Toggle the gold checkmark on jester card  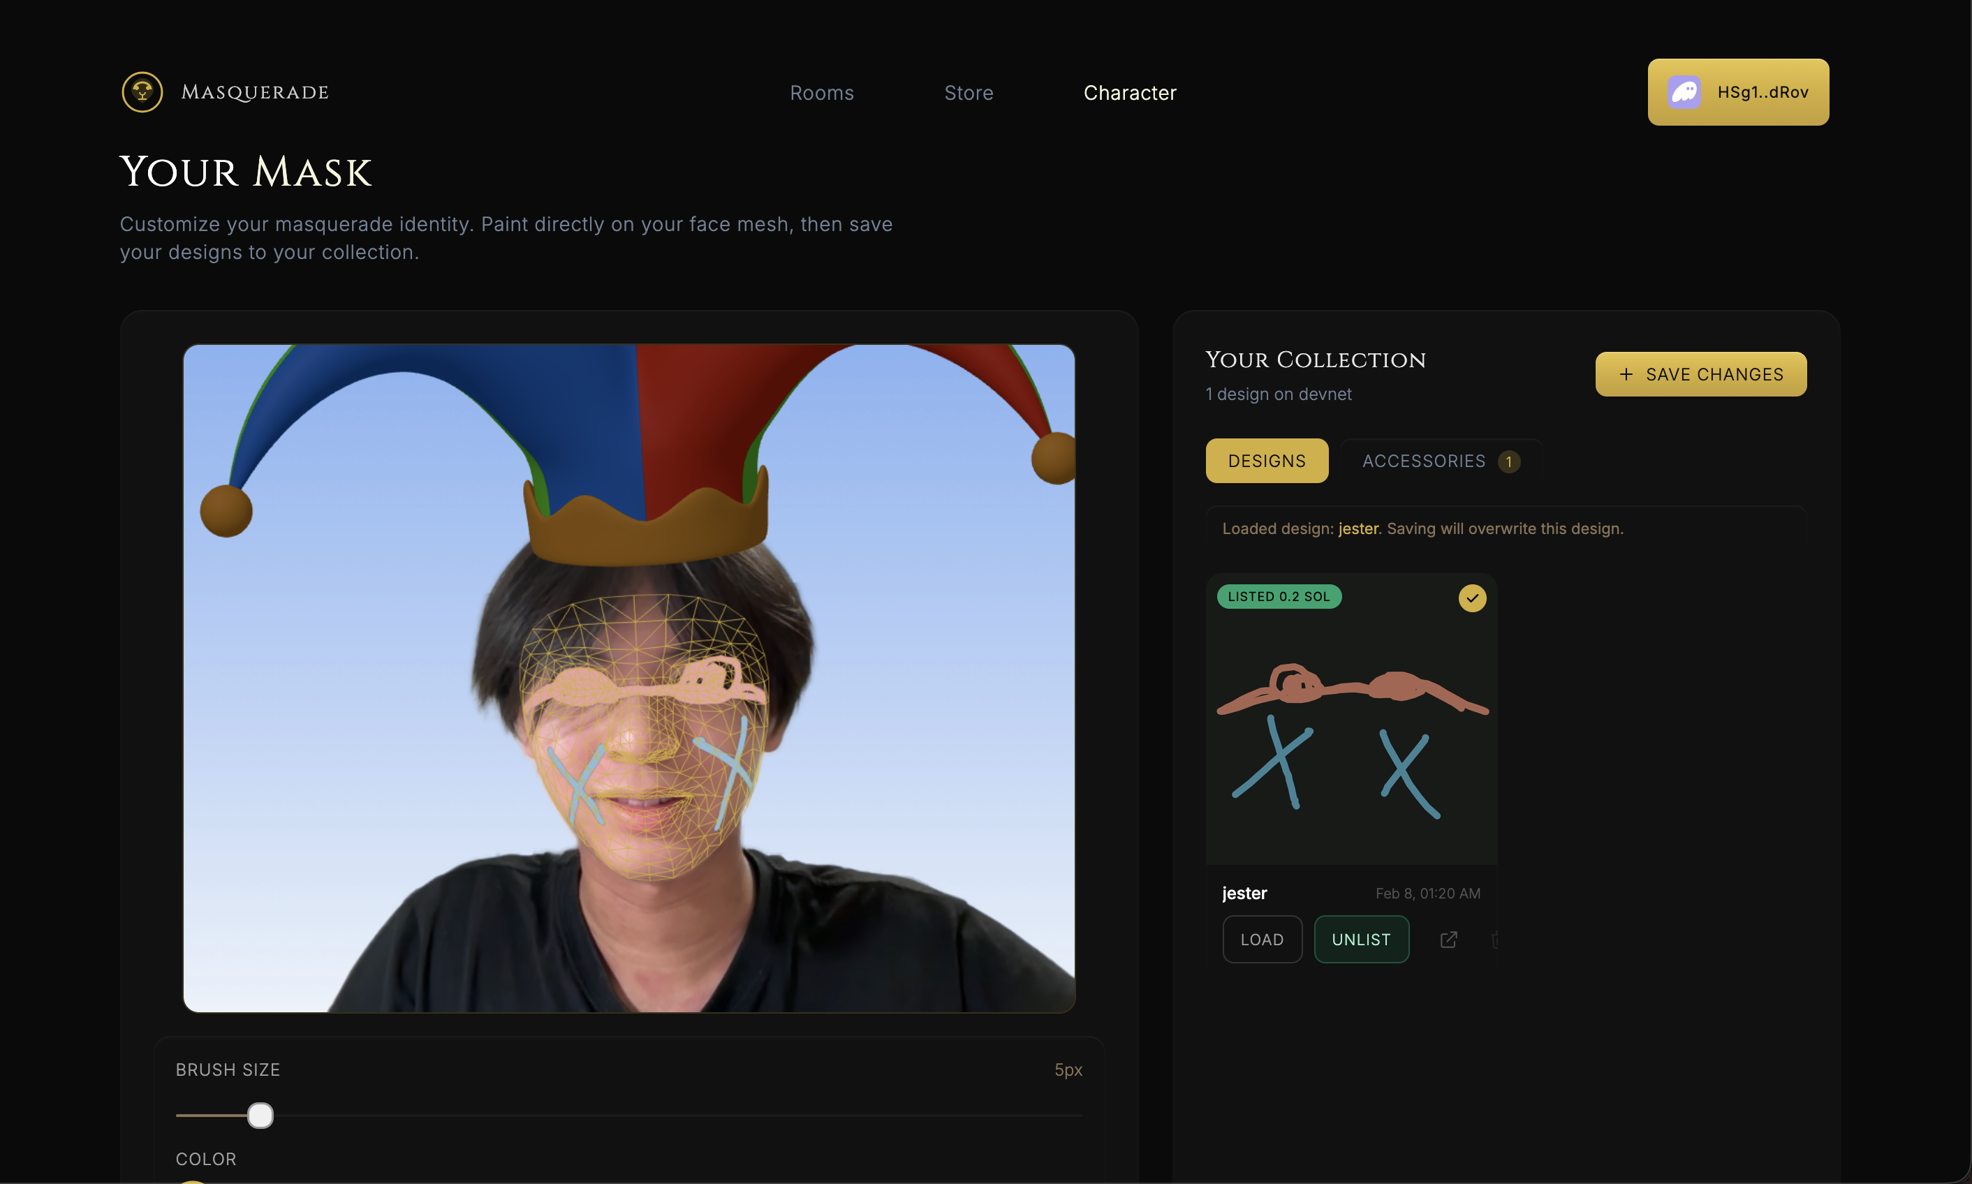coord(1471,598)
